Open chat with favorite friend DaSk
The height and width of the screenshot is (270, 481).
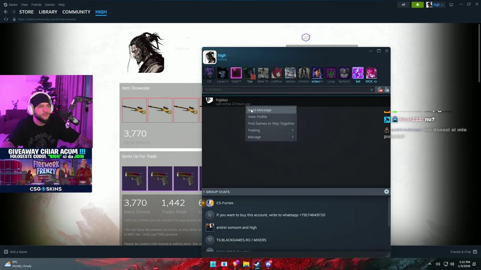pos(236,75)
